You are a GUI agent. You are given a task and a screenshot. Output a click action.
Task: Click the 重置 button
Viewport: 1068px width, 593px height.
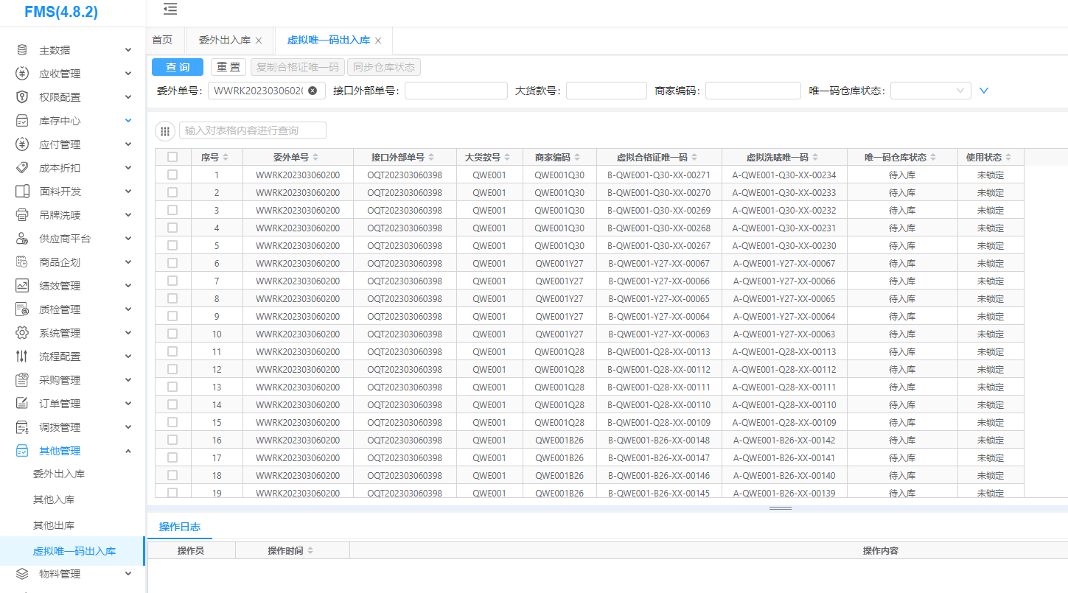[228, 67]
